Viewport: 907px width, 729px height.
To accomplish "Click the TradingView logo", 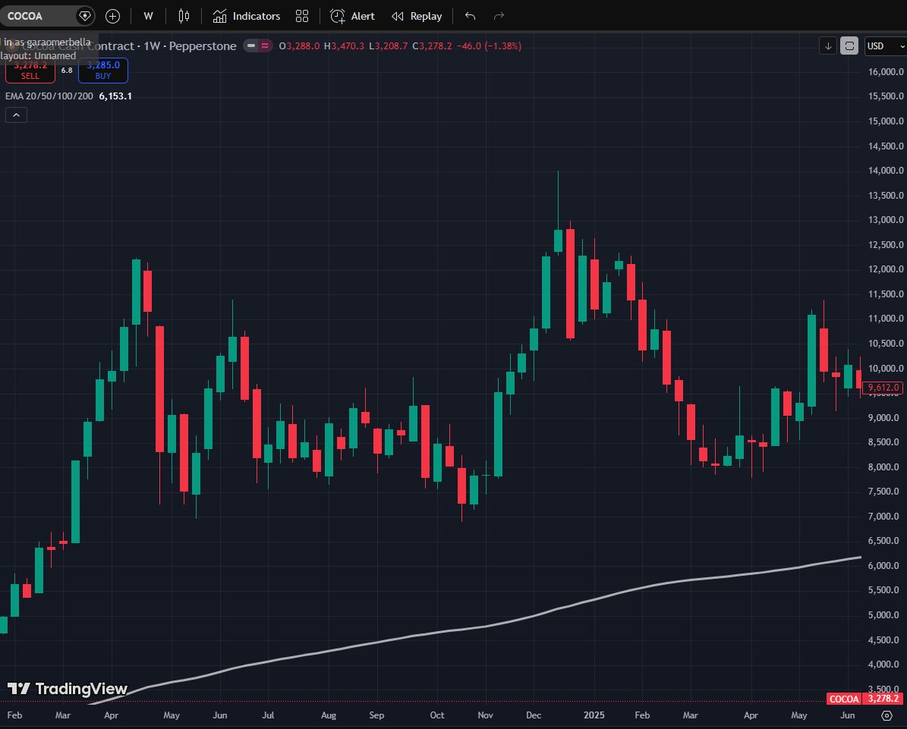I will click(x=67, y=689).
